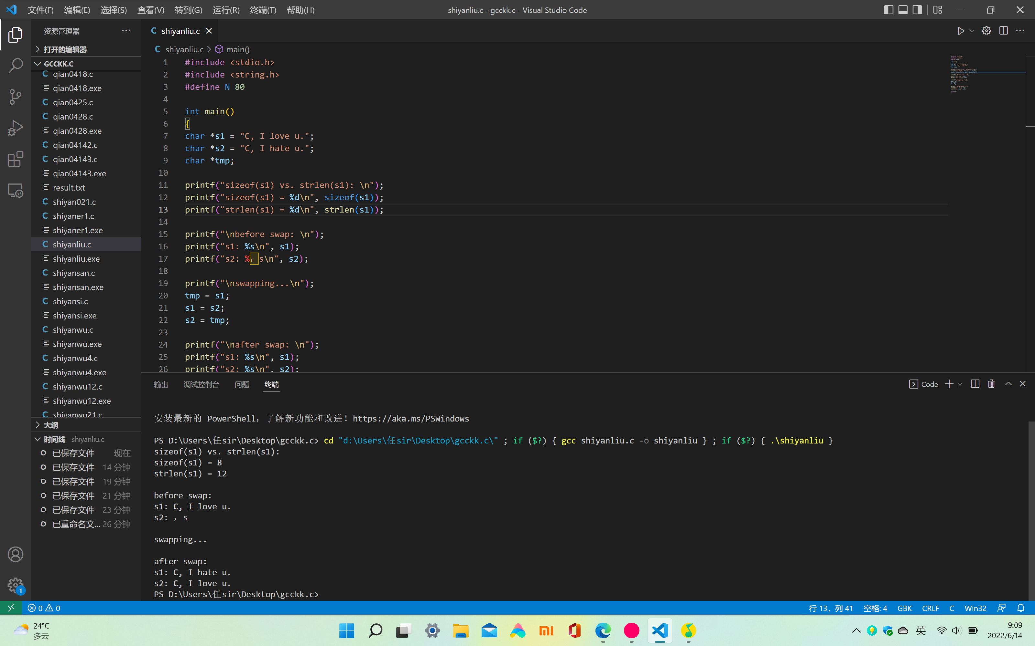The width and height of the screenshot is (1035, 646).
Task: Open the Extensions view
Action: (x=16, y=159)
